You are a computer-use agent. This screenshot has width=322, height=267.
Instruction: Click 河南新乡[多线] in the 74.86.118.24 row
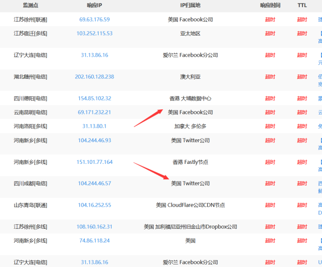pos(30,241)
